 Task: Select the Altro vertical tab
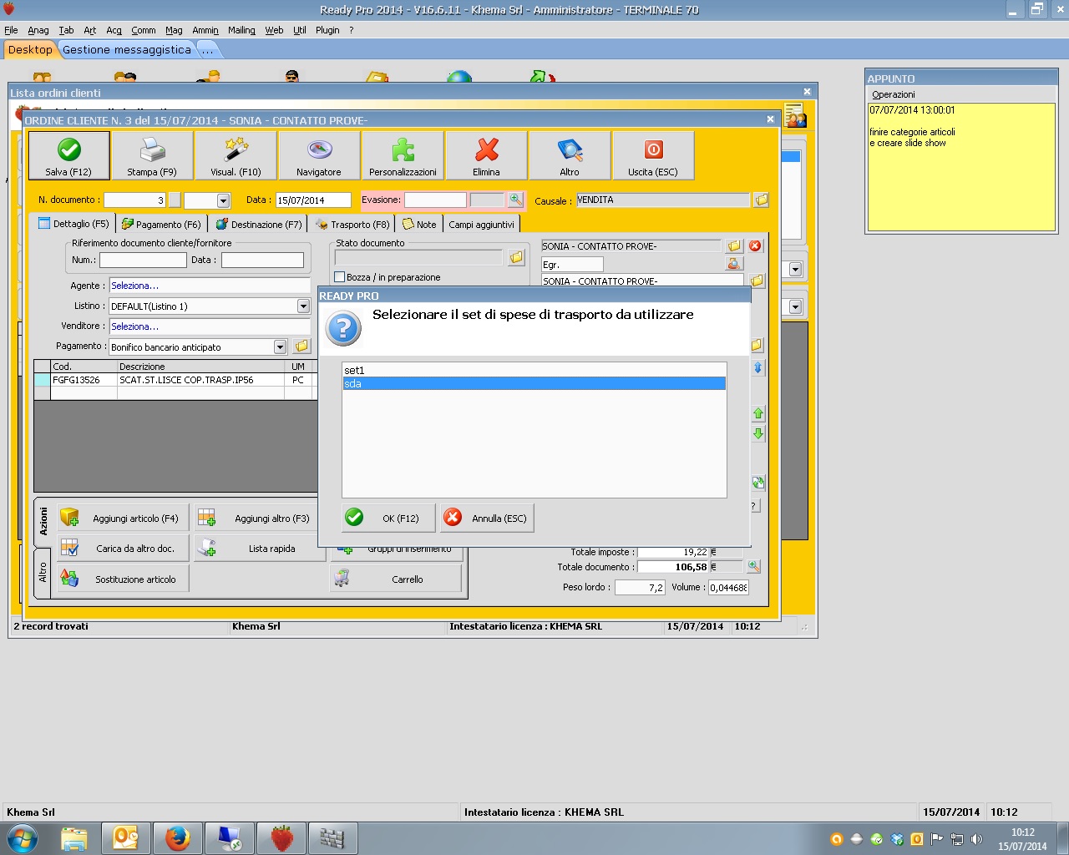click(43, 573)
